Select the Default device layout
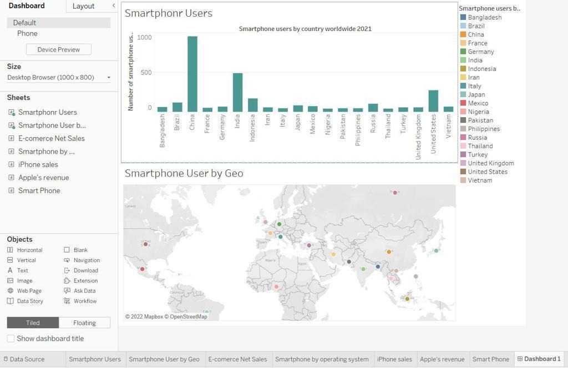Screen dimensions: 568x368 tap(59, 23)
